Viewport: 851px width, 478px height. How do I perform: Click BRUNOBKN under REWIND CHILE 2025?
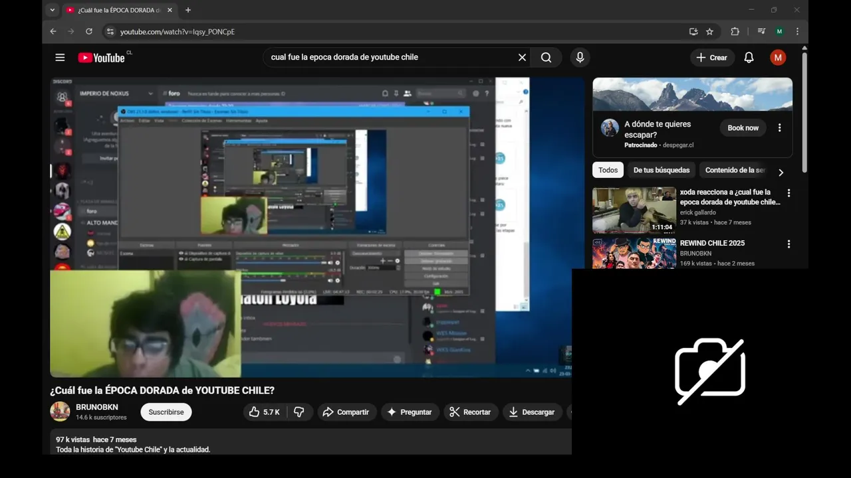695,254
